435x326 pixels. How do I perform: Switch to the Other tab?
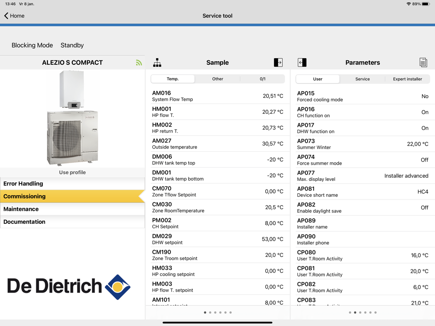pos(217,79)
